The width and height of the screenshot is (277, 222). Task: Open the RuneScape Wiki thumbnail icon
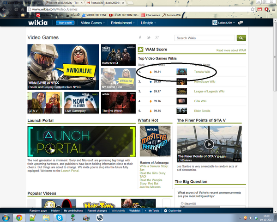[181, 81]
